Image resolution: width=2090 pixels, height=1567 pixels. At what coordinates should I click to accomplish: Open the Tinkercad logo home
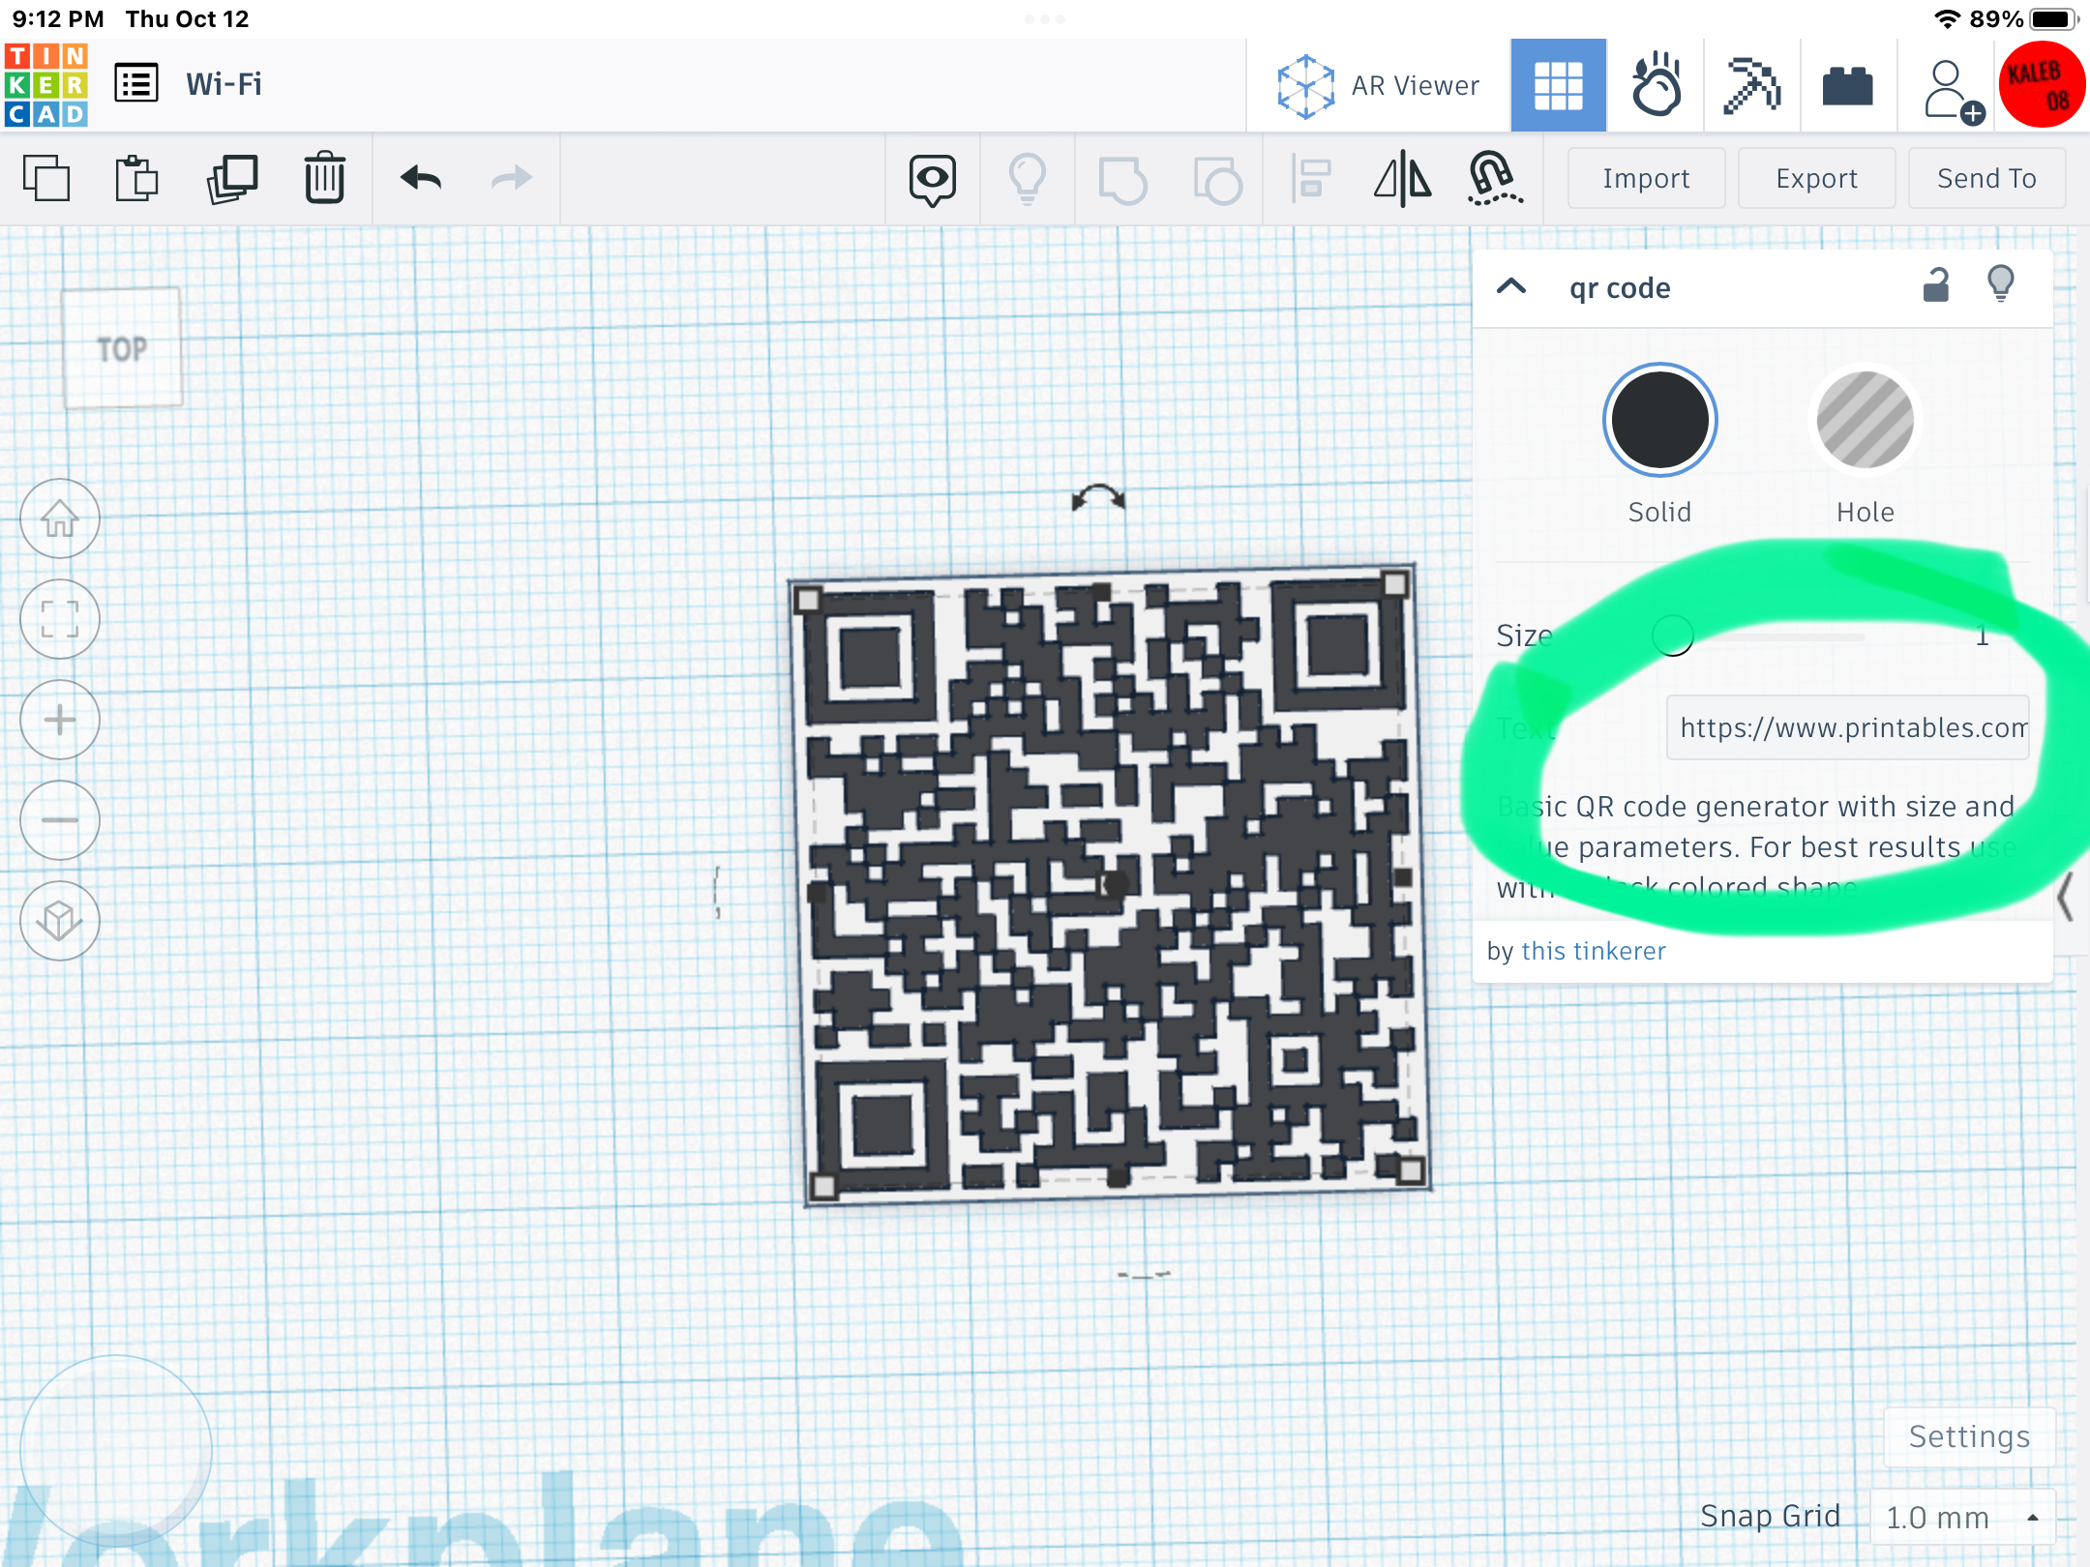coord(46,85)
